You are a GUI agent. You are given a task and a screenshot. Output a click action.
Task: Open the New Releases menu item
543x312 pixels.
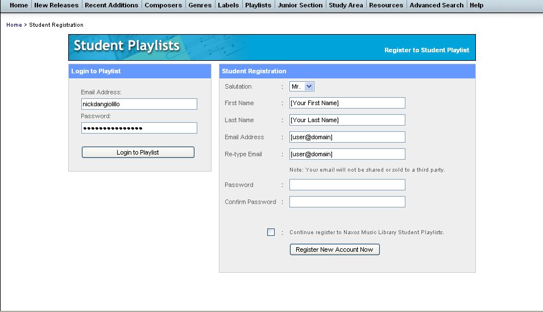56,5
